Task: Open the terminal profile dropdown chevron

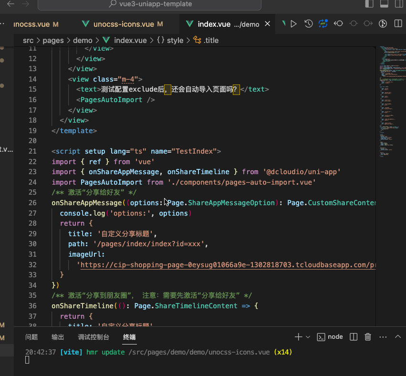Action: click(x=307, y=337)
